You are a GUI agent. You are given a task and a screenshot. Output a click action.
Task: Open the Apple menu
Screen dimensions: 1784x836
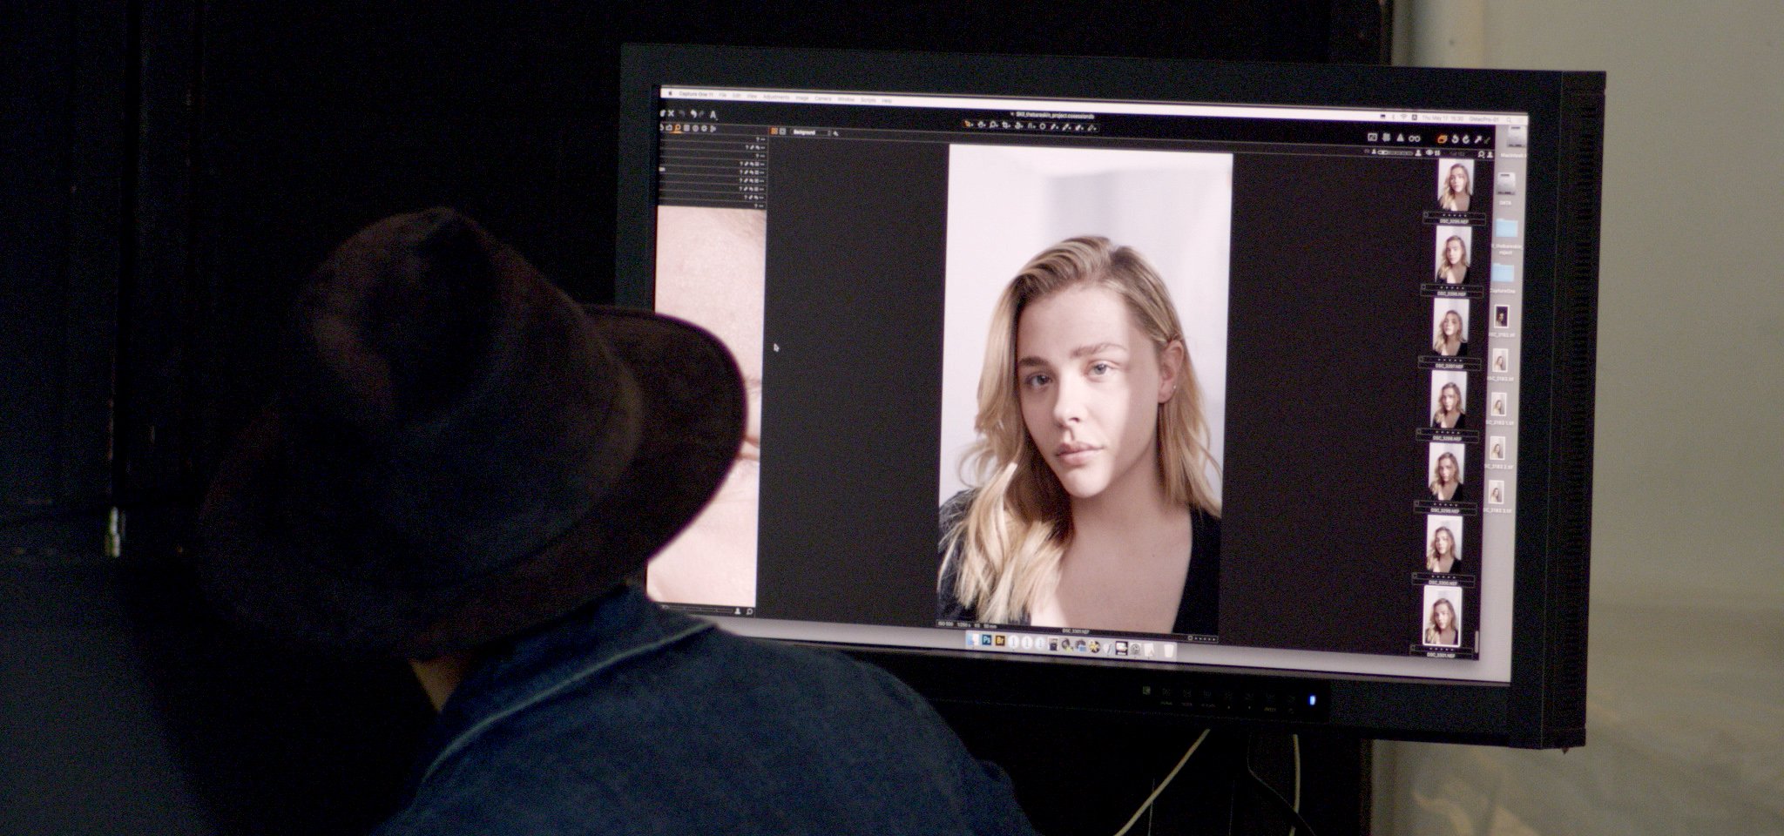(670, 93)
